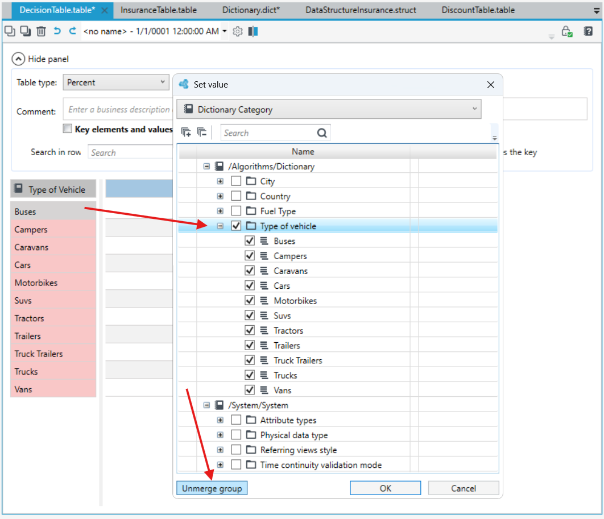Click the first copy icon in toolbar
This screenshot has width=604, height=519.
point(10,31)
